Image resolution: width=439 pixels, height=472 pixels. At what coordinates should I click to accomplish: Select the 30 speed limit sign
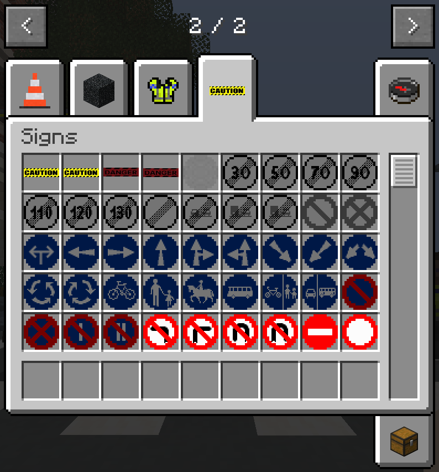tap(241, 173)
